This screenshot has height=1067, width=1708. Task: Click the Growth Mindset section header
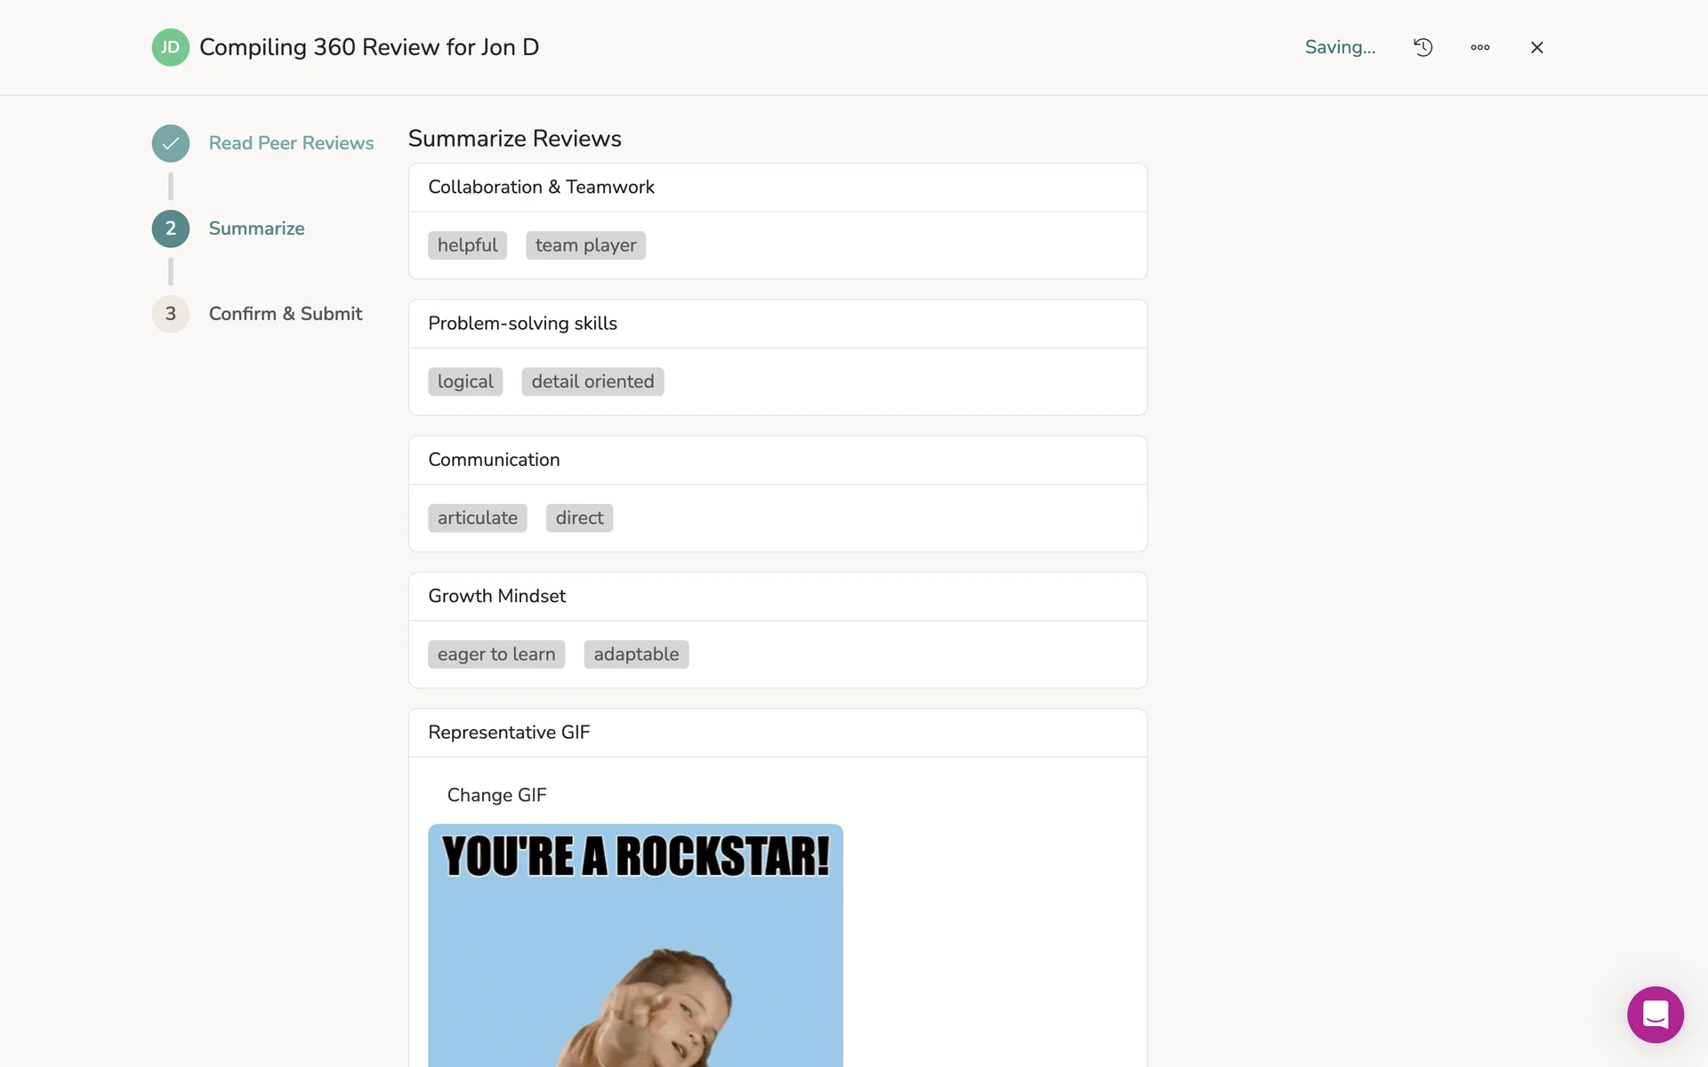click(496, 596)
